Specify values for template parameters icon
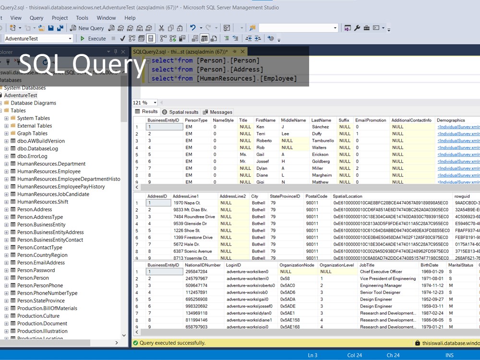The width and height of the screenshot is (480, 360). [x=271, y=38]
